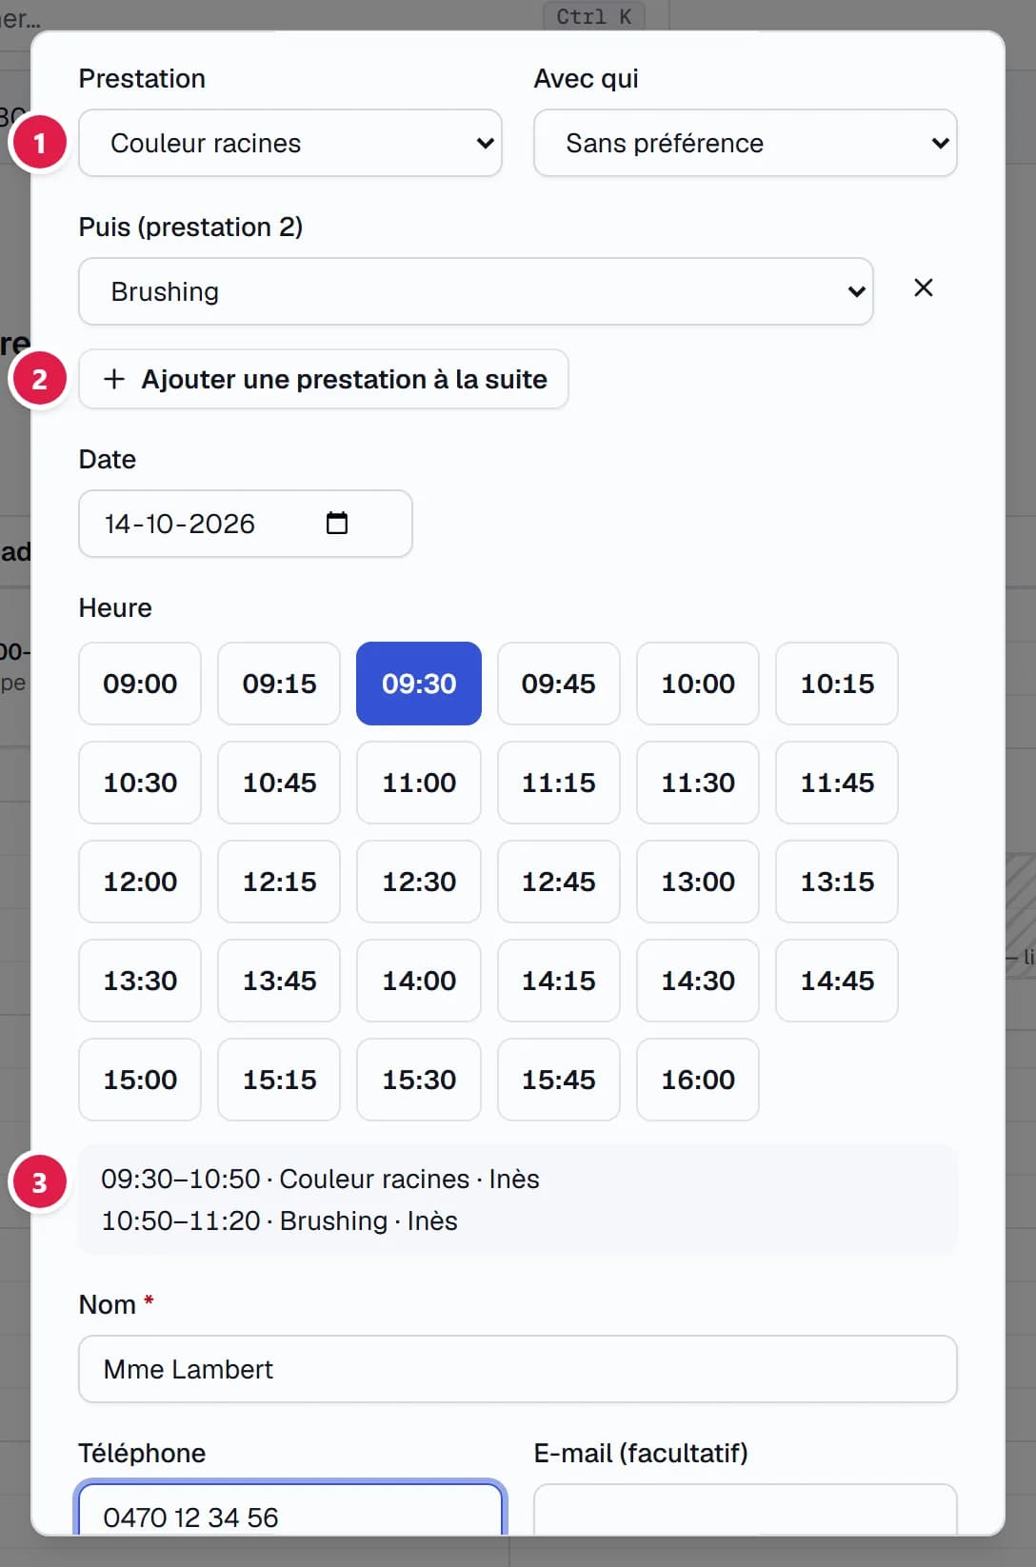Image resolution: width=1036 pixels, height=1567 pixels.
Task: Select the 10:45 time slot
Action: click(279, 783)
